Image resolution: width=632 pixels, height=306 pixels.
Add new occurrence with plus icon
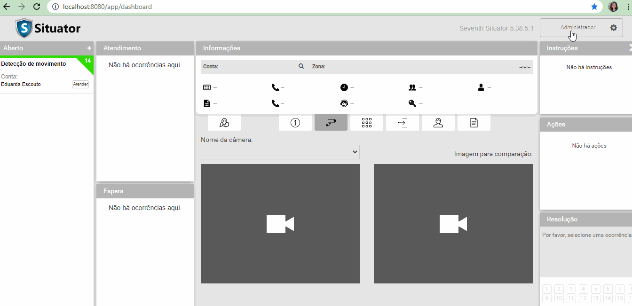(x=89, y=48)
